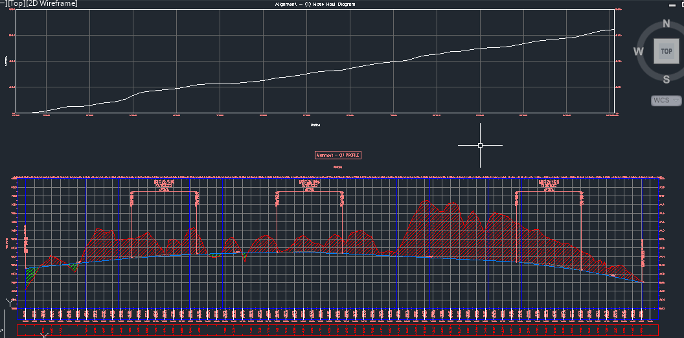The width and height of the screenshot is (684, 338).
Task: Select the green hatched fill area at profile start
Action: pos(29,276)
